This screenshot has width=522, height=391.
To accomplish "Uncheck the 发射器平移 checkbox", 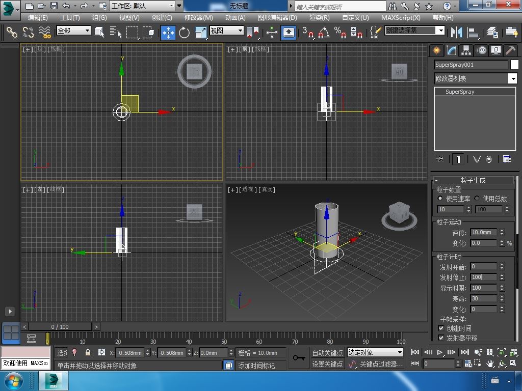I will point(441,338).
